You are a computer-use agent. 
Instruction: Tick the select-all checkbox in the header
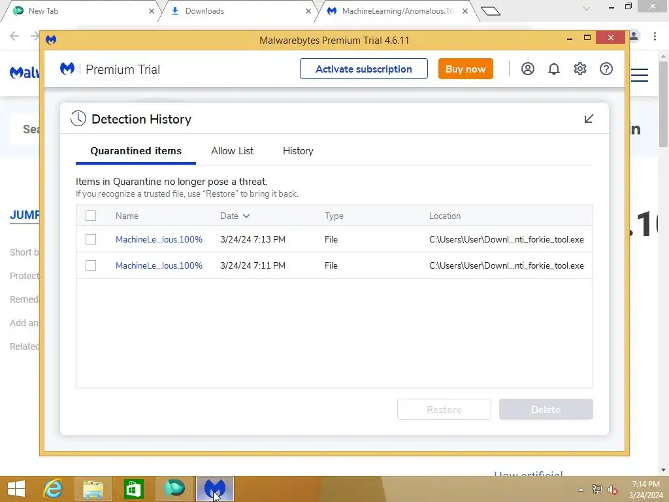(90, 216)
